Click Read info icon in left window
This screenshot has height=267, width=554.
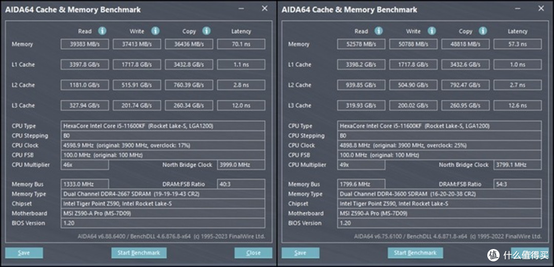(x=102, y=31)
